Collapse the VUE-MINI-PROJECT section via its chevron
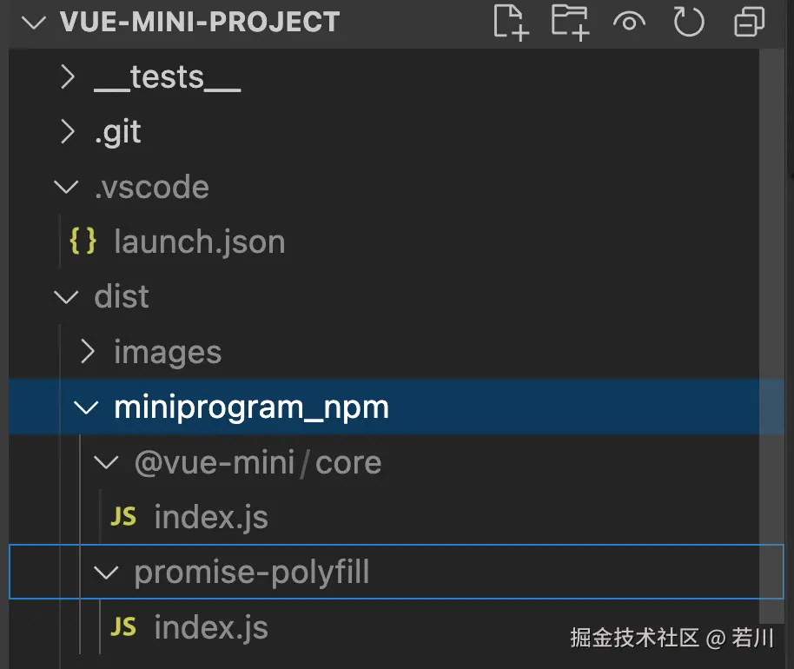This screenshot has height=669, width=794. [x=32, y=23]
